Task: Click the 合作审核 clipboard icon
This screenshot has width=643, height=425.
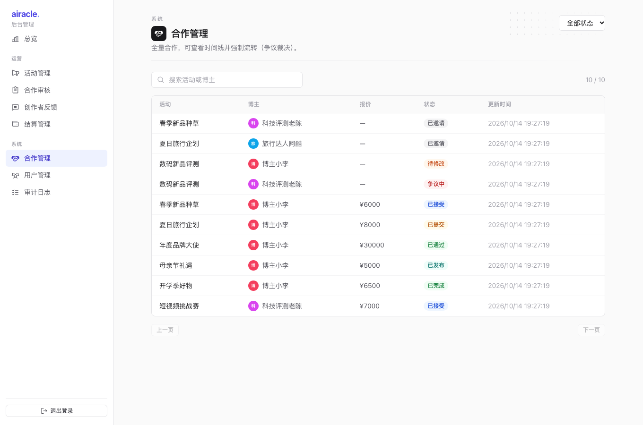Action: [15, 90]
